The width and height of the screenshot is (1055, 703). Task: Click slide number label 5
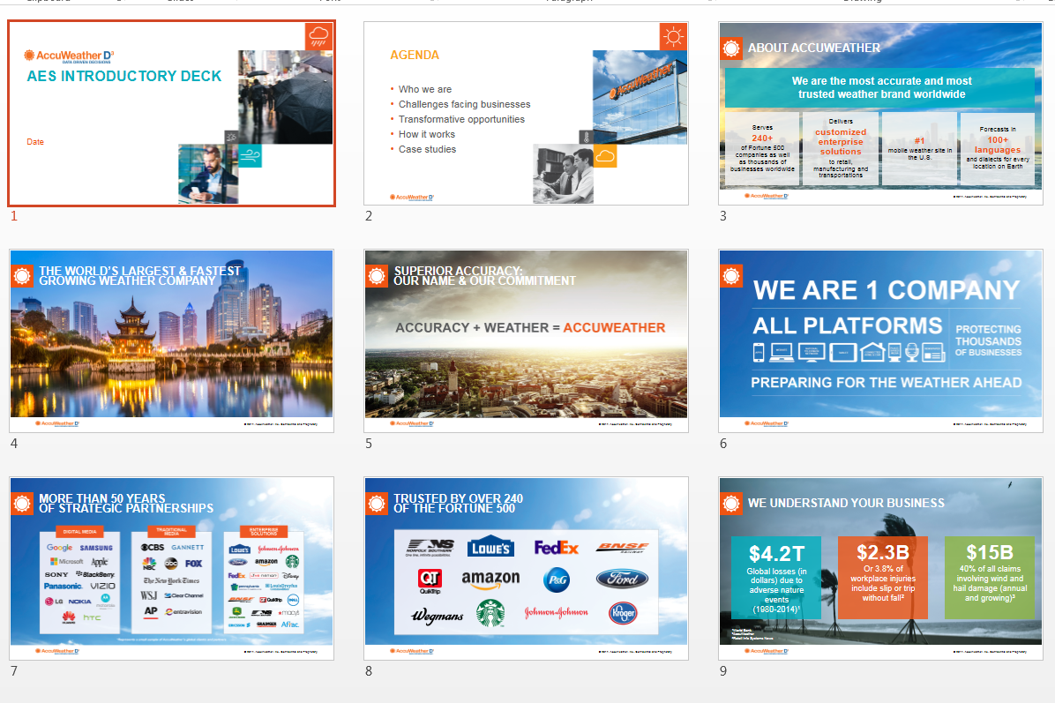369,444
